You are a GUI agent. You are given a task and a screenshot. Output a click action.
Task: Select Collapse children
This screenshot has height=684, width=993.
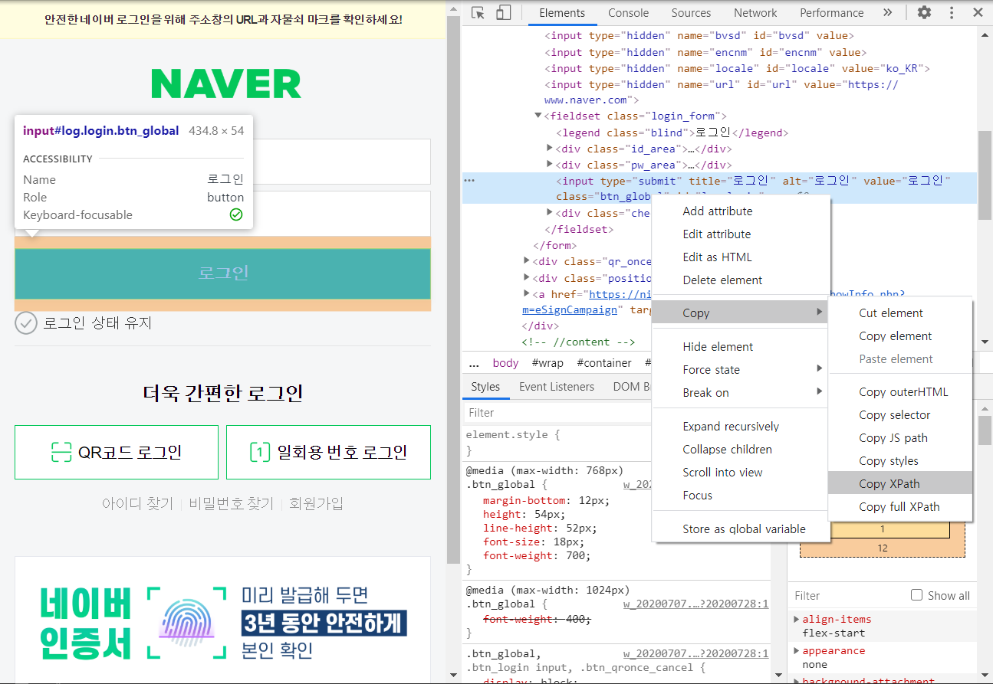pos(741,449)
